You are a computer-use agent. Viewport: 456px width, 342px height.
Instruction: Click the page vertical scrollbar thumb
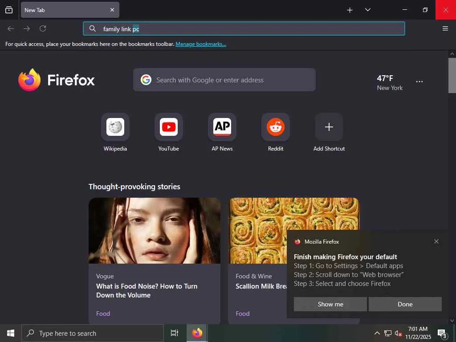(x=452, y=76)
